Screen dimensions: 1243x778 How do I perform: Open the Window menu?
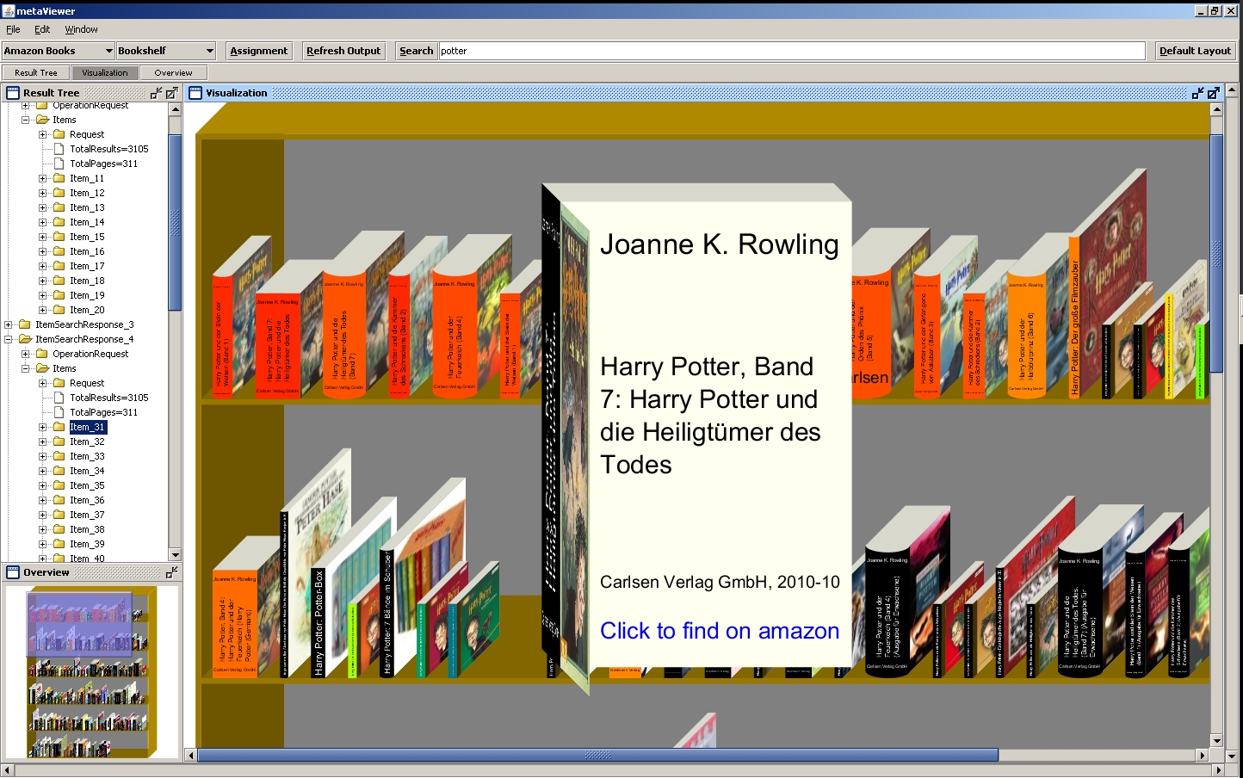(81, 29)
